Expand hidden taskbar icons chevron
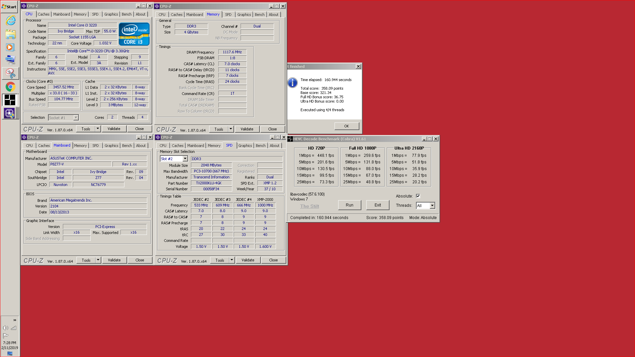 click(x=15, y=320)
